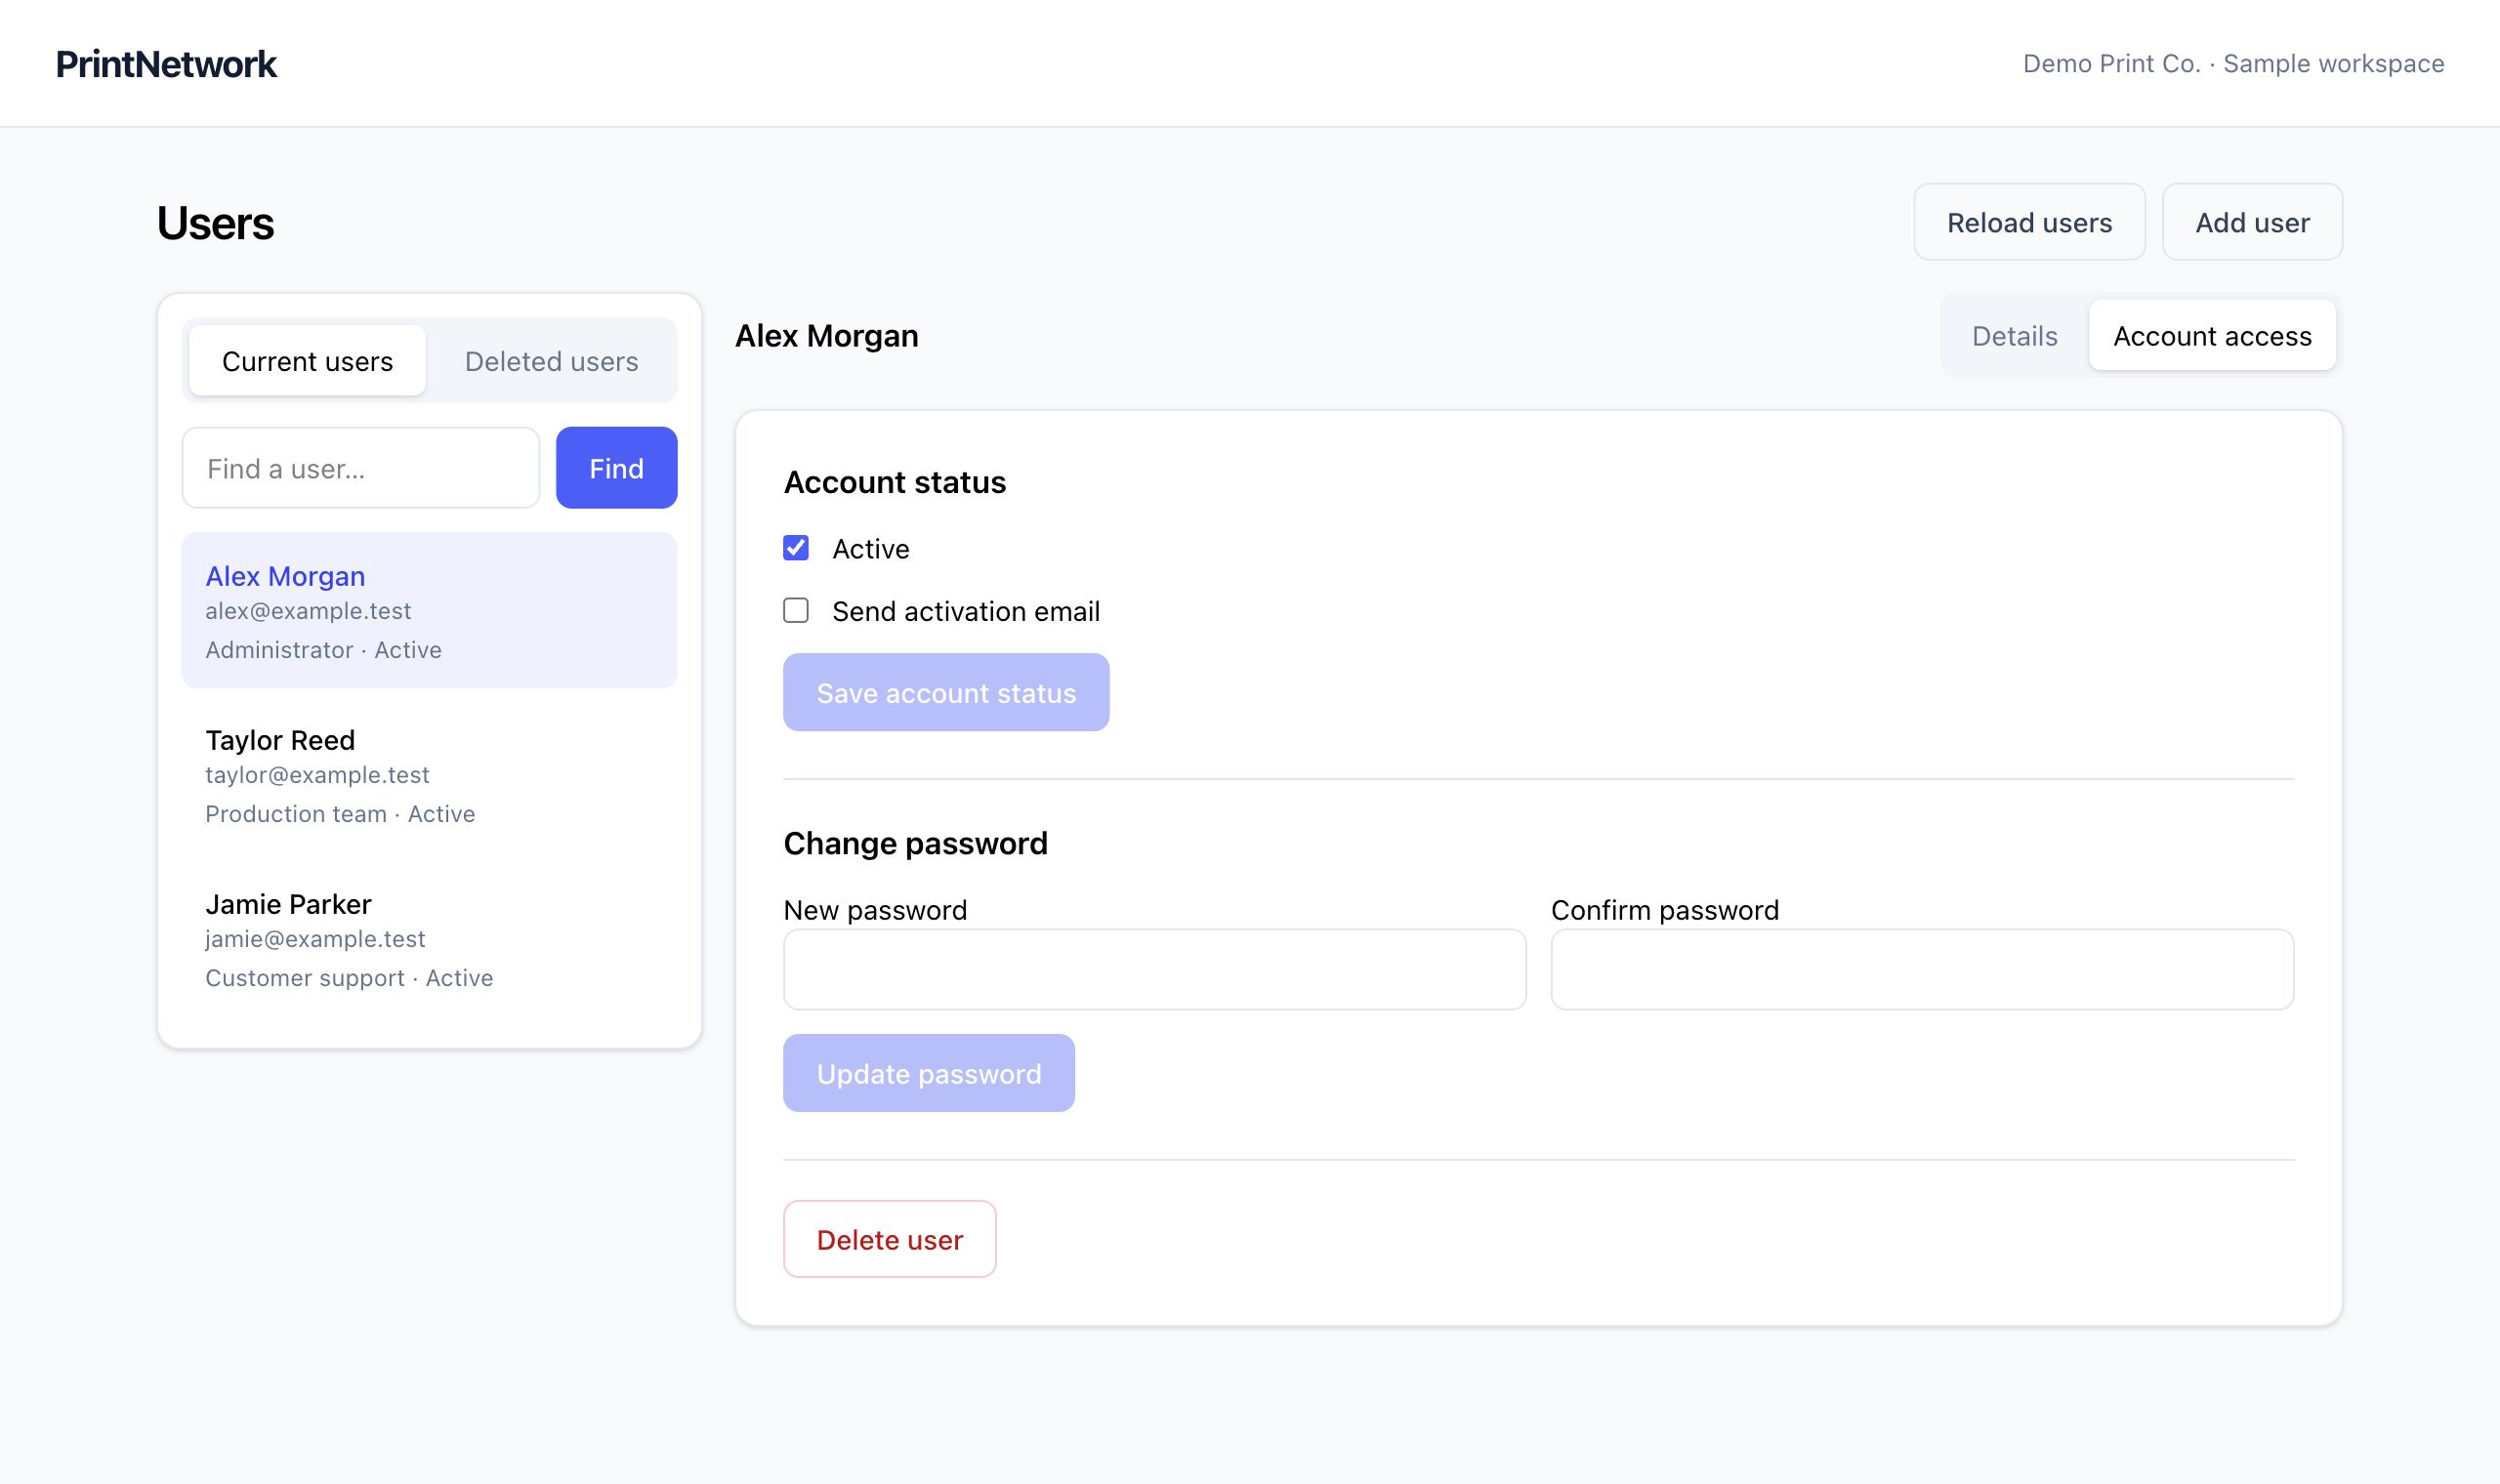Click the Change password heading

point(915,843)
